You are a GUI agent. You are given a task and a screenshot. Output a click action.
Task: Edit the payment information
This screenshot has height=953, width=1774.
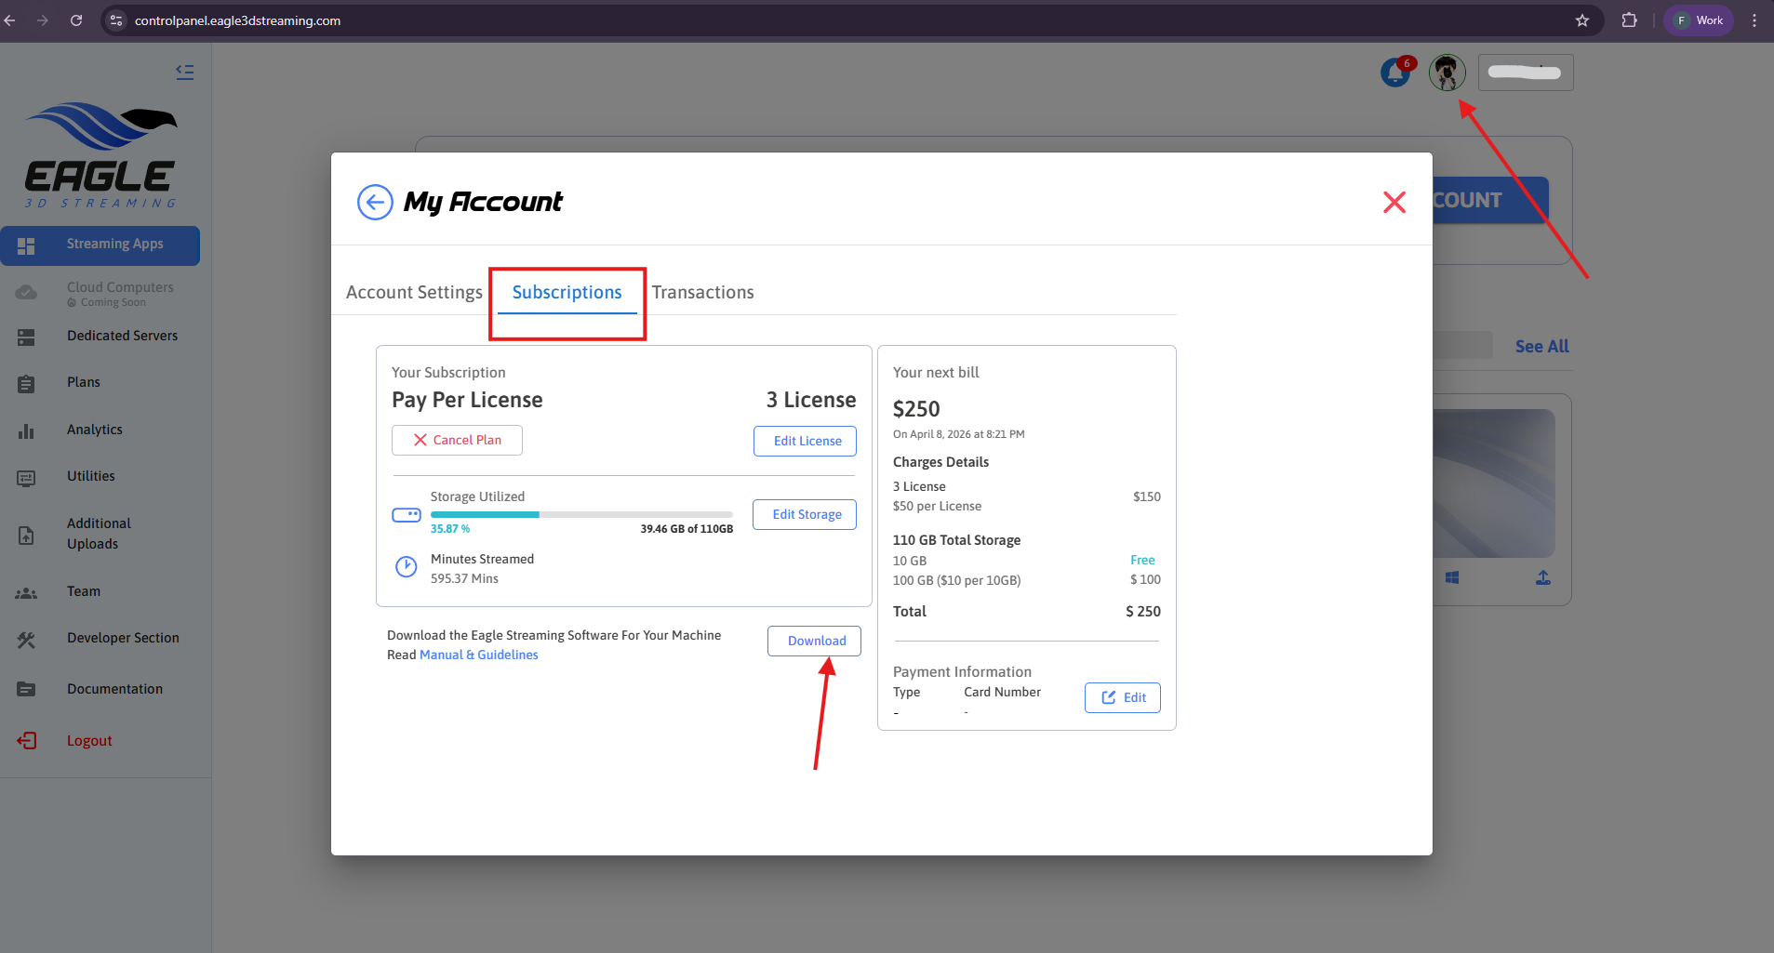click(1122, 697)
